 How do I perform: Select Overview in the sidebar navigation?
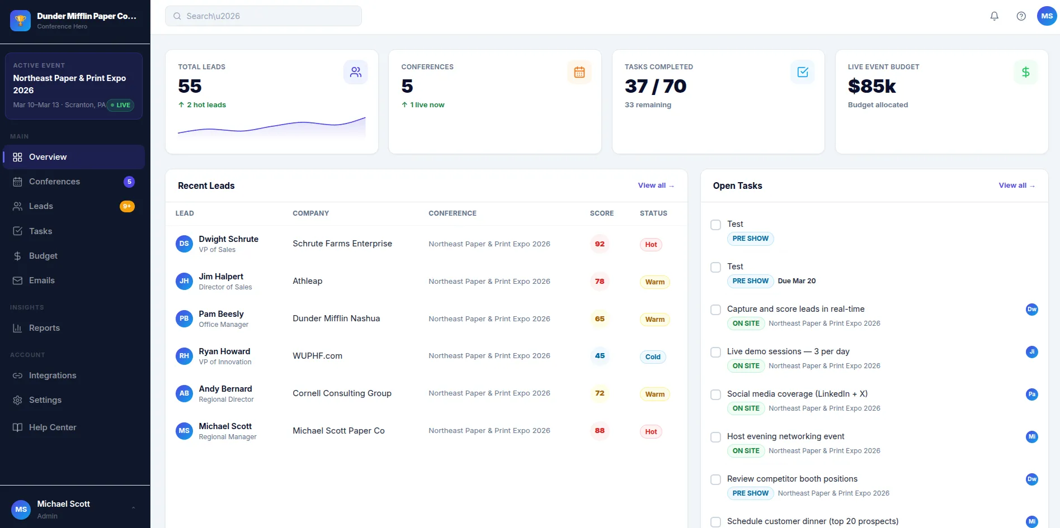[17, 157]
